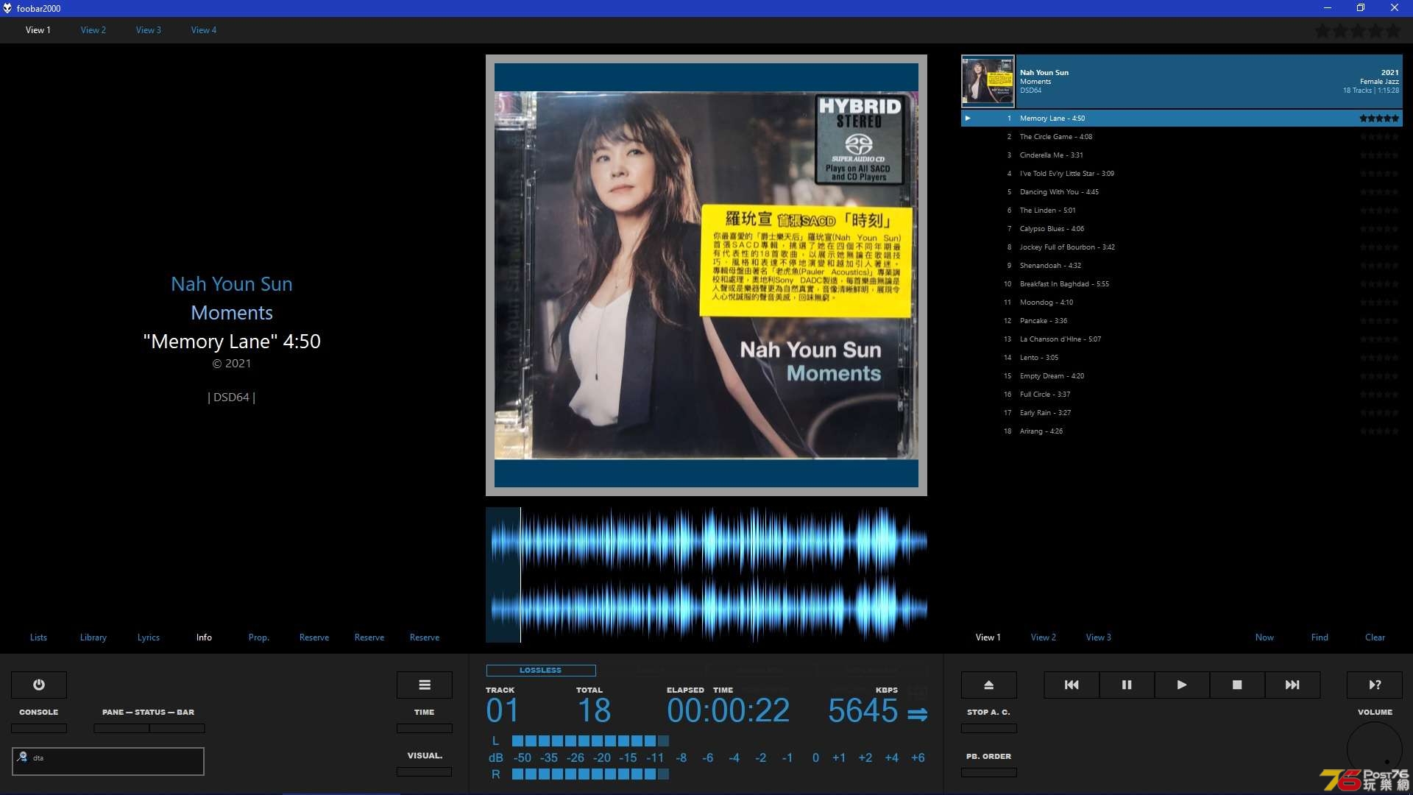Toggle the STOP A. C. indicator bar
Viewport: 1413px width, 795px height.
click(989, 728)
